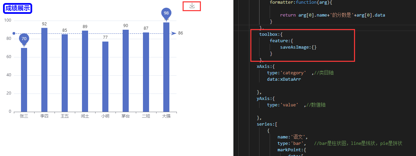Click the bar value label 87
Screen dimensions: 416x156
146,28
